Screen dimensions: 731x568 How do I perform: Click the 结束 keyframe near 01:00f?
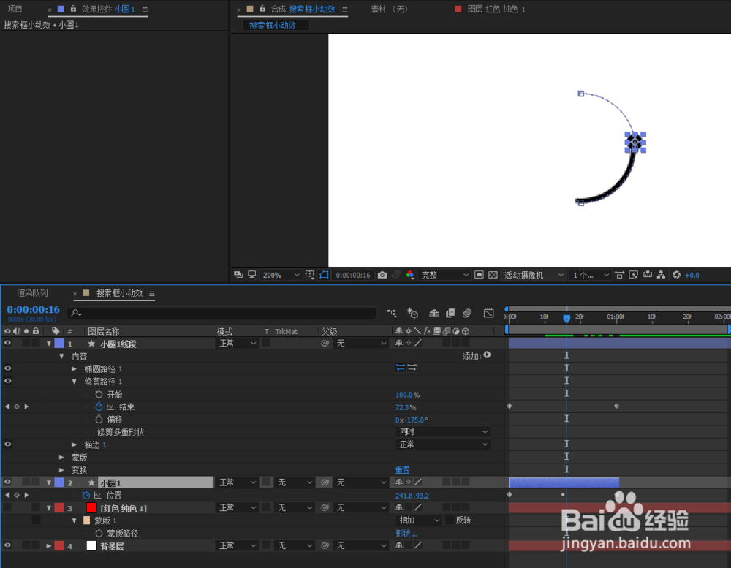[x=616, y=406]
